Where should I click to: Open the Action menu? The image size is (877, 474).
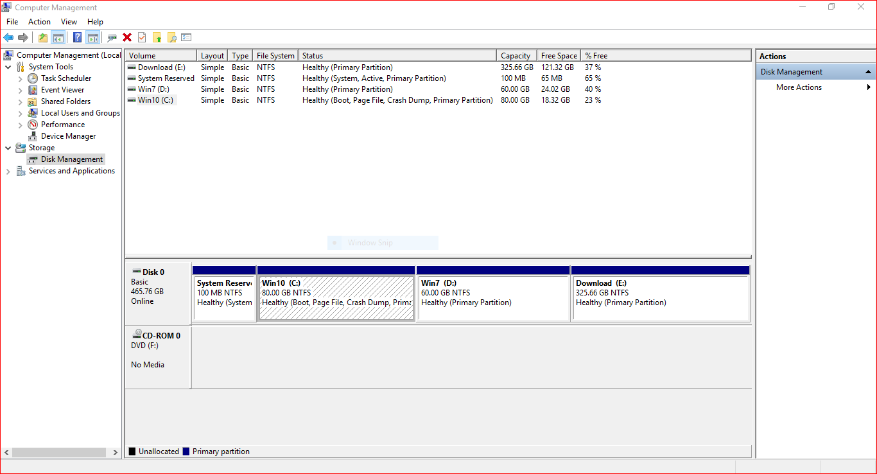click(x=39, y=22)
